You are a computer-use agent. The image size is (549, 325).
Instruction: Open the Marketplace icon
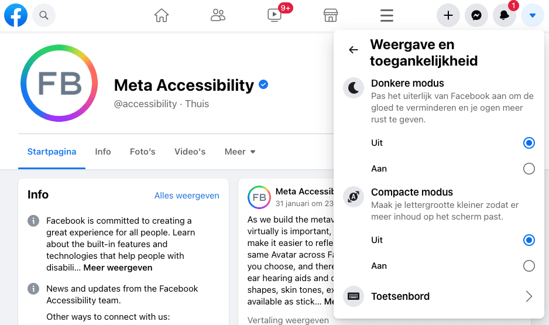[331, 15]
